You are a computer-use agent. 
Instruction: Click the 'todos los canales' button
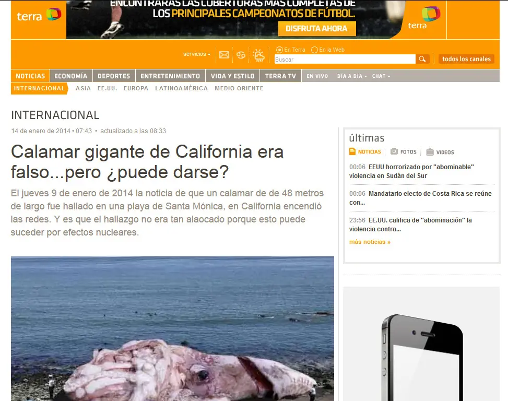466,59
